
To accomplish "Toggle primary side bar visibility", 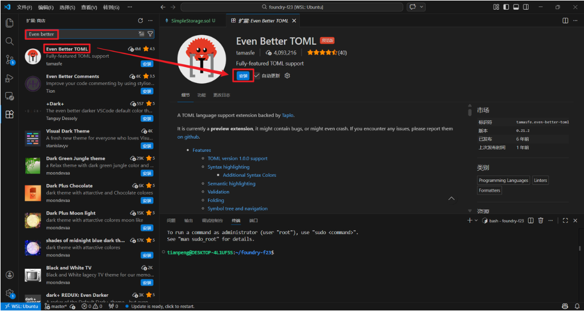I will pos(506,7).
